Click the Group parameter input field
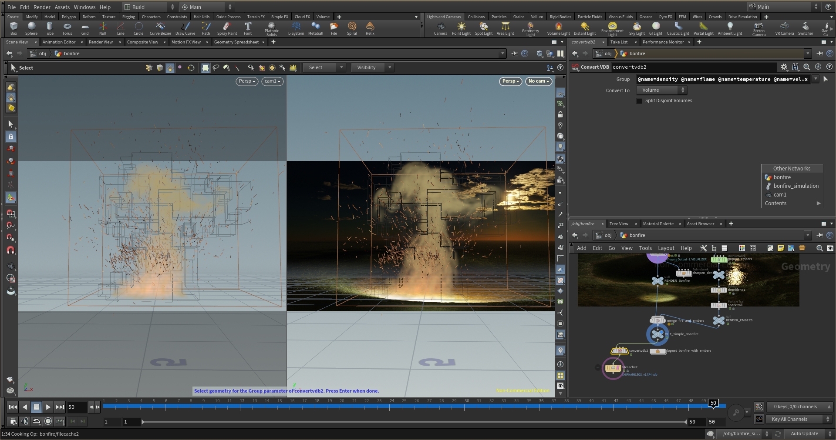This screenshot has height=440, width=836. [722, 79]
